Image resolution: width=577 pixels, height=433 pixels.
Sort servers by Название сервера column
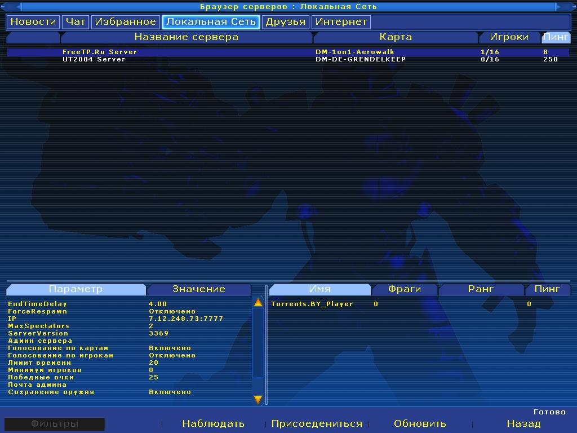186,37
